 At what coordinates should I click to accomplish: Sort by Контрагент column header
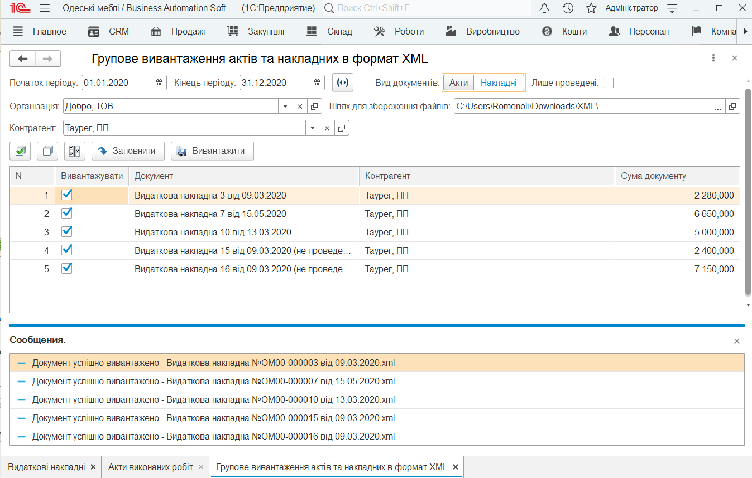point(487,176)
